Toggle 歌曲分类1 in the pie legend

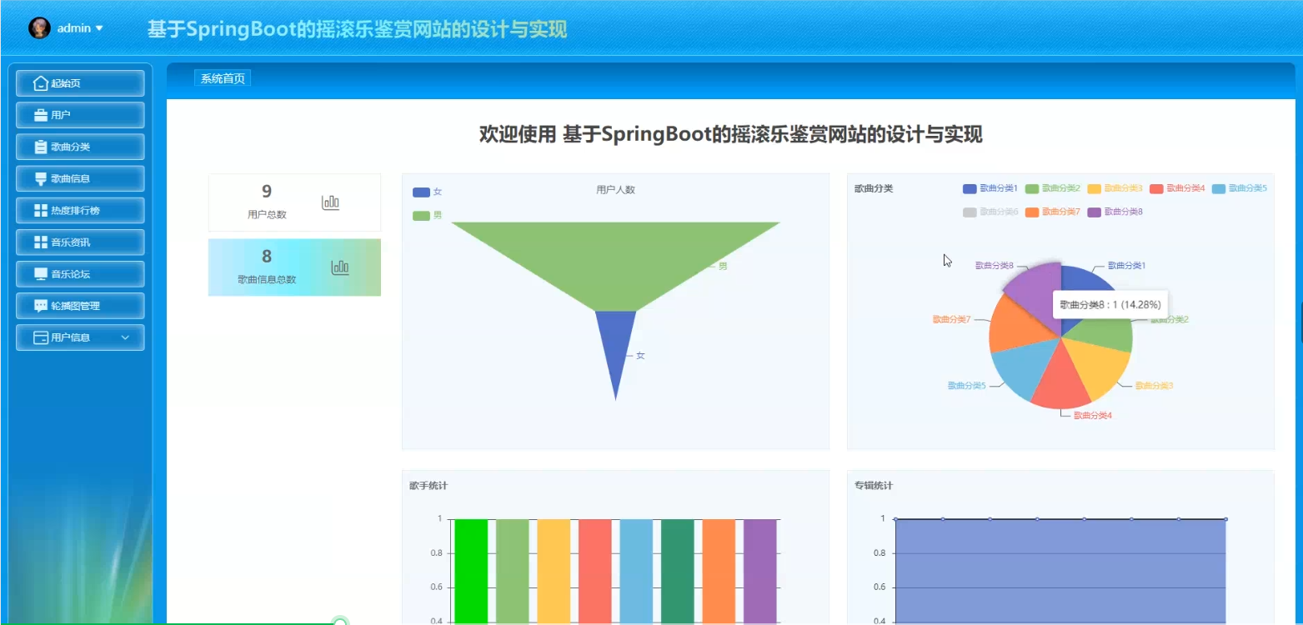point(990,188)
